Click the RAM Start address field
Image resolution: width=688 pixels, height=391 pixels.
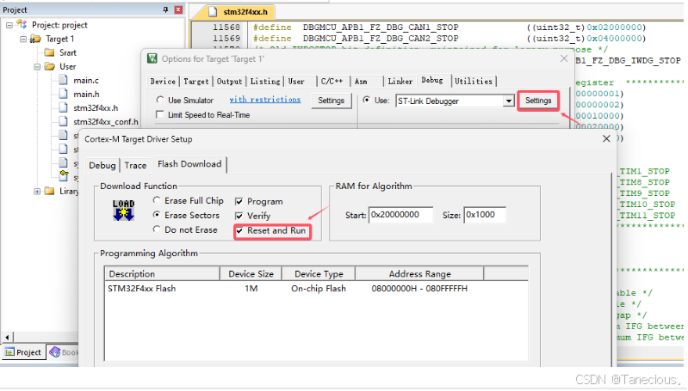click(x=400, y=215)
